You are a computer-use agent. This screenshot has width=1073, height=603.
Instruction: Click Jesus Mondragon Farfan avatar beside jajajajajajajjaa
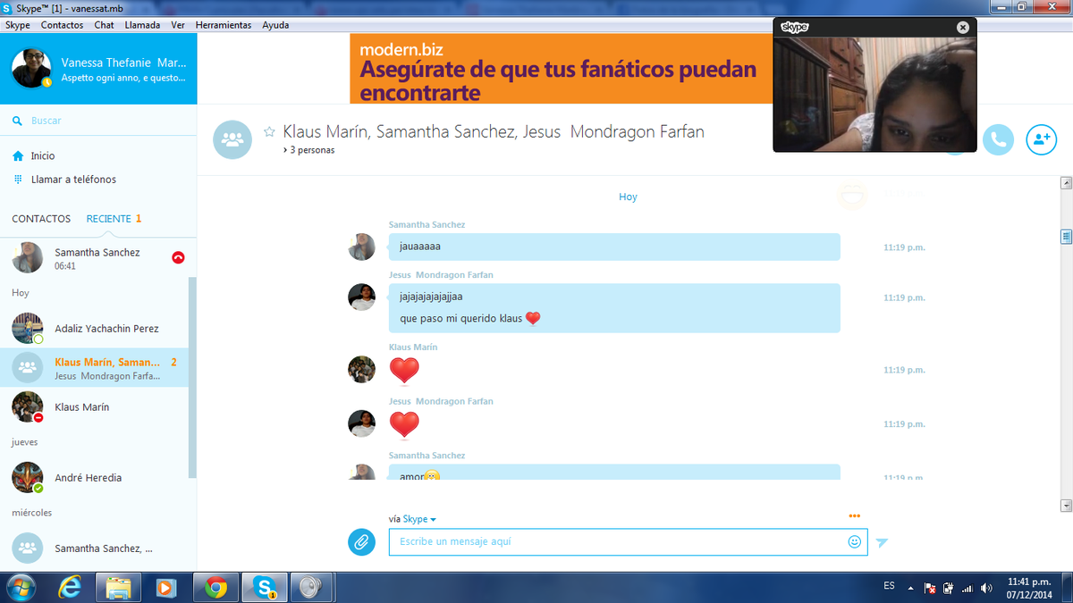(x=361, y=297)
